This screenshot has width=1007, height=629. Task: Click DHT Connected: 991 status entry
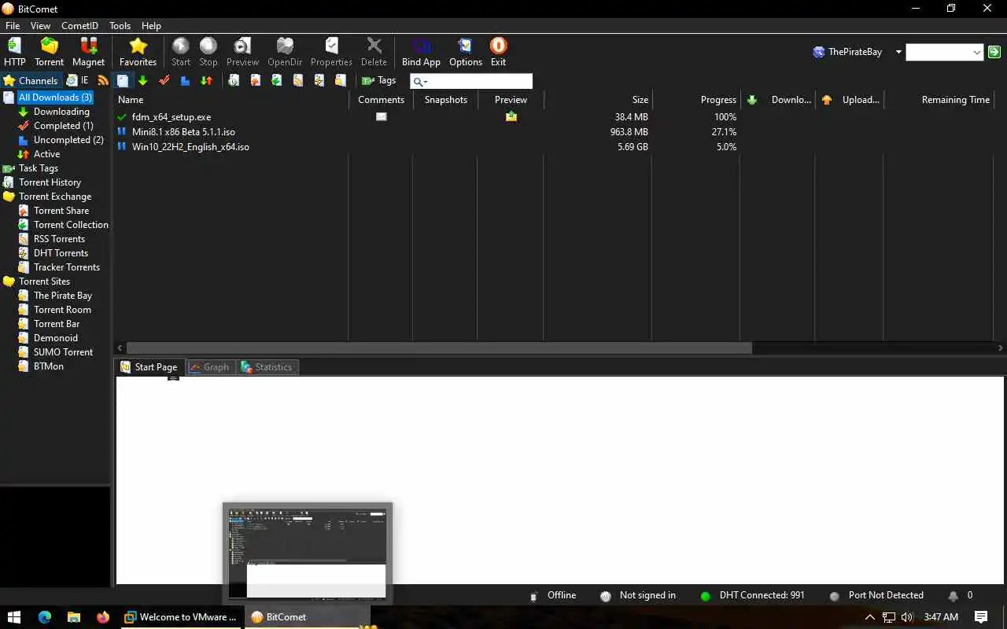point(753,596)
